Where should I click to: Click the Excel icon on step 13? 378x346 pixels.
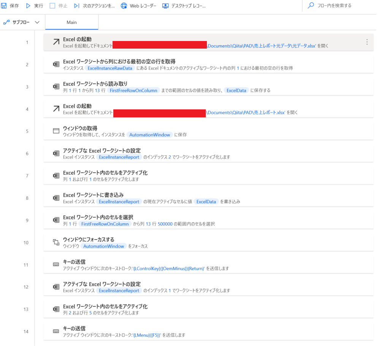pyautogui.click(x=56, y=309)
